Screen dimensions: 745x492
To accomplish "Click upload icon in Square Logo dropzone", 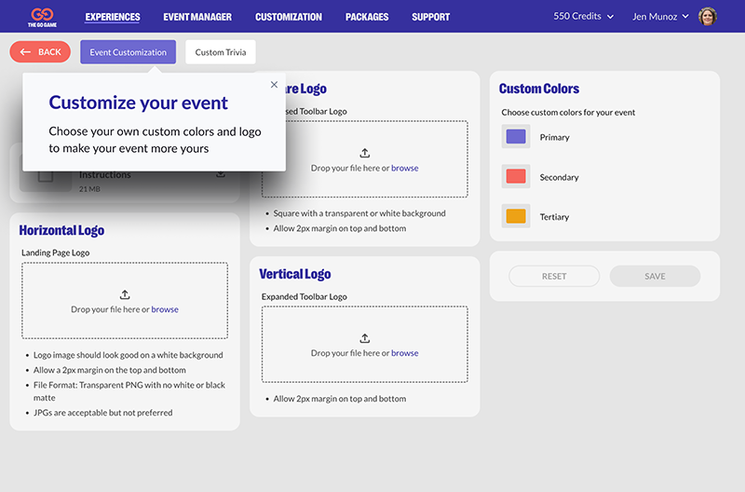I will 364,153.
